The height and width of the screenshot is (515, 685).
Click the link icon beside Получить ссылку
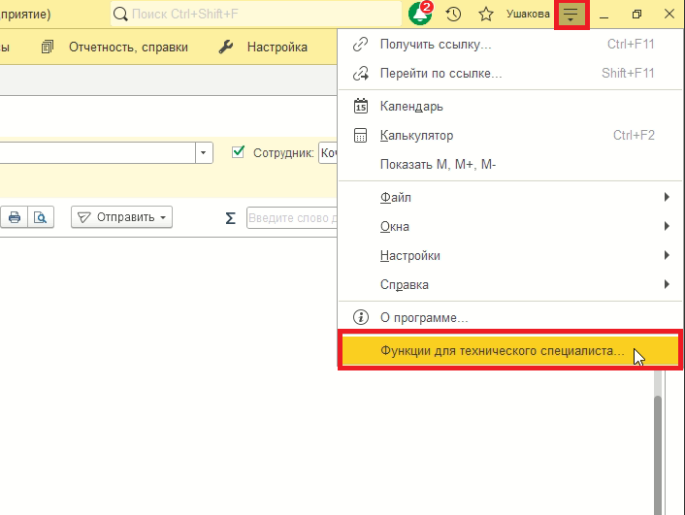(x=360, y=44)
